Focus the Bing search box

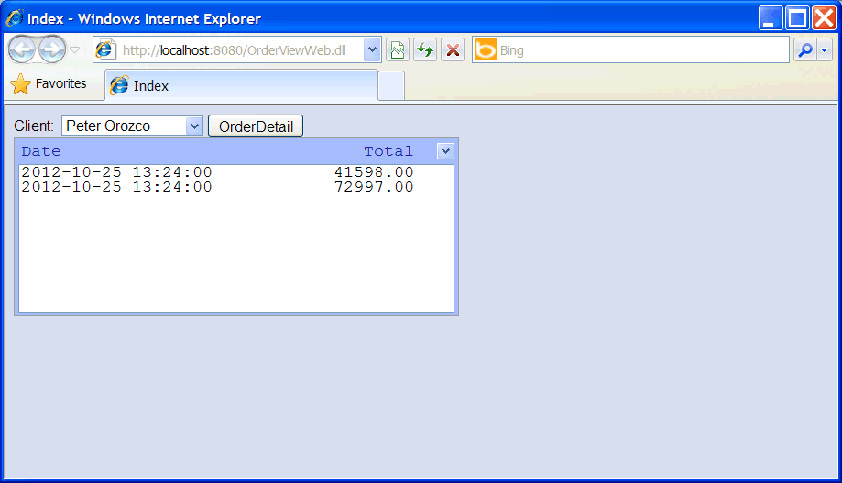coord(643,50)
